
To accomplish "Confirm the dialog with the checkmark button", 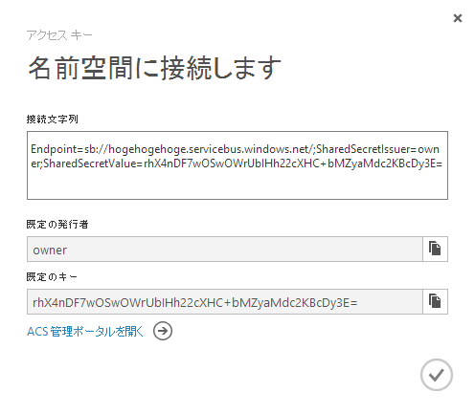I will 437,375.
